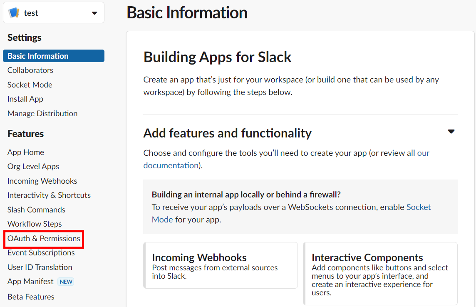The height and width of the screenshot is (307, 476).
Task: Collapse the Add features and functionality section
Action: coord(451,132)
